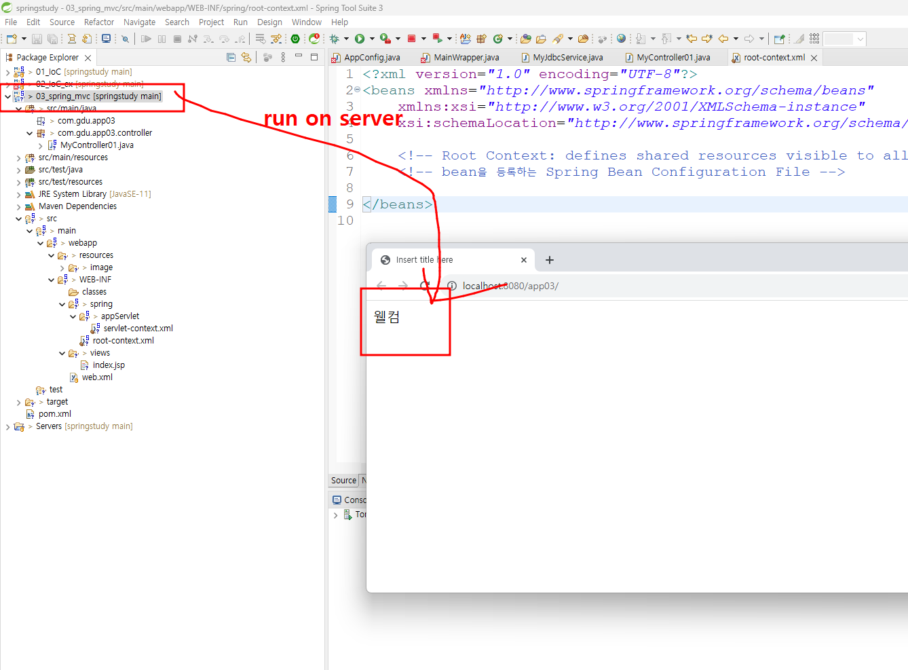Image resolution: width=908 pixels, height=670 pixels.
Task: Click the Save All toolbar icon
Action: point(52,39)
